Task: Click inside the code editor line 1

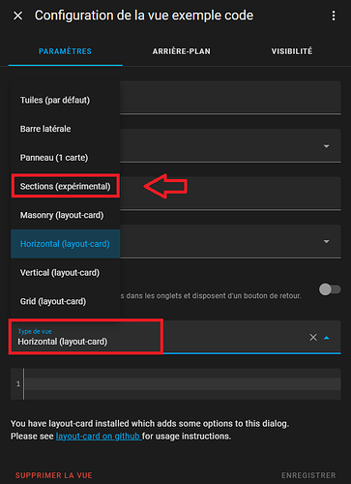Action: [x=183, y=384]
